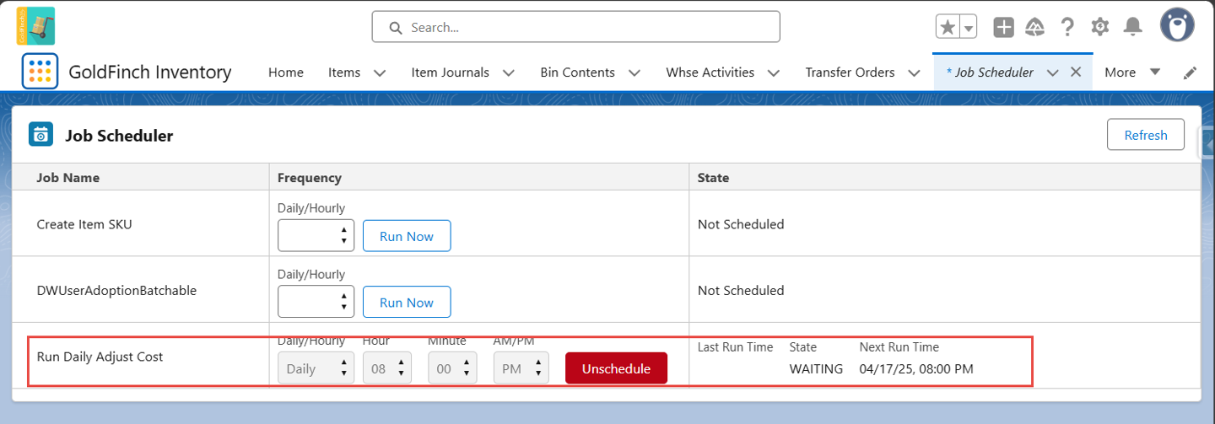Screen dimensions: 1215x424
Task: Expand the Whse Activities chevron
Action: (774, 73)
